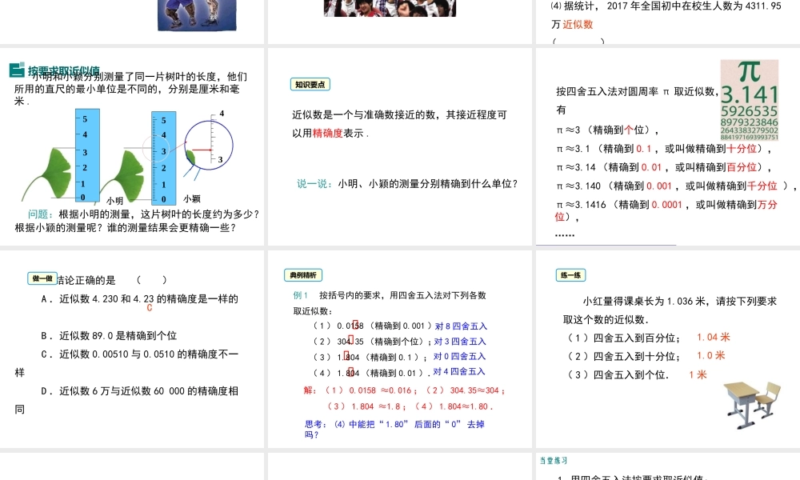
Task: Click the 典例精析 label badge
Action: [303, 275]
